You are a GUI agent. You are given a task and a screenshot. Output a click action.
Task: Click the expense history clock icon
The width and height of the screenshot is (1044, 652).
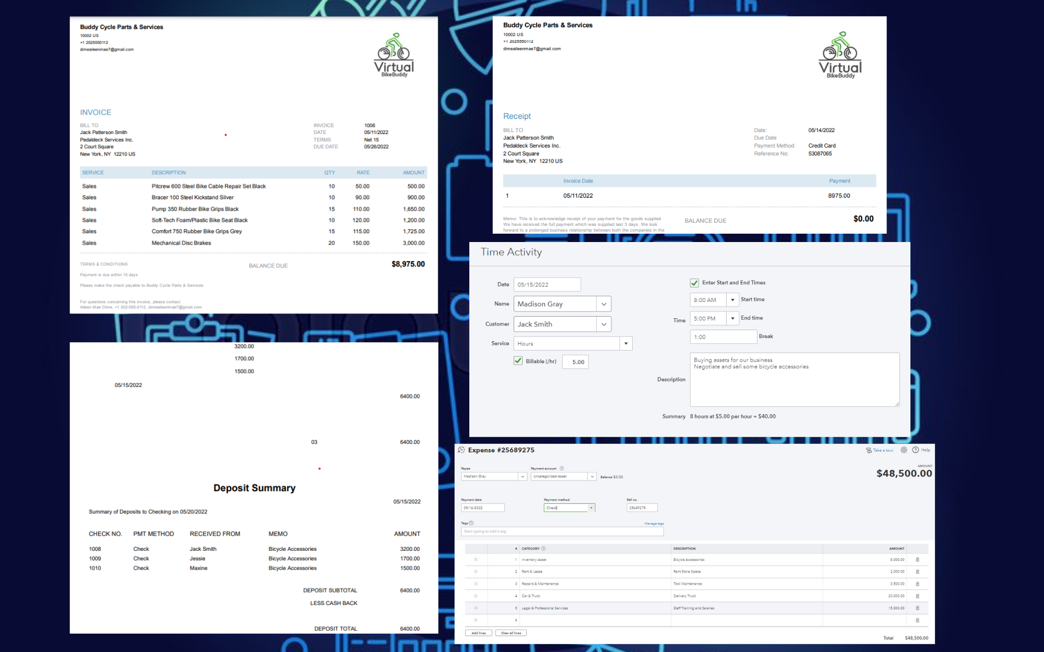click(461, 450)
